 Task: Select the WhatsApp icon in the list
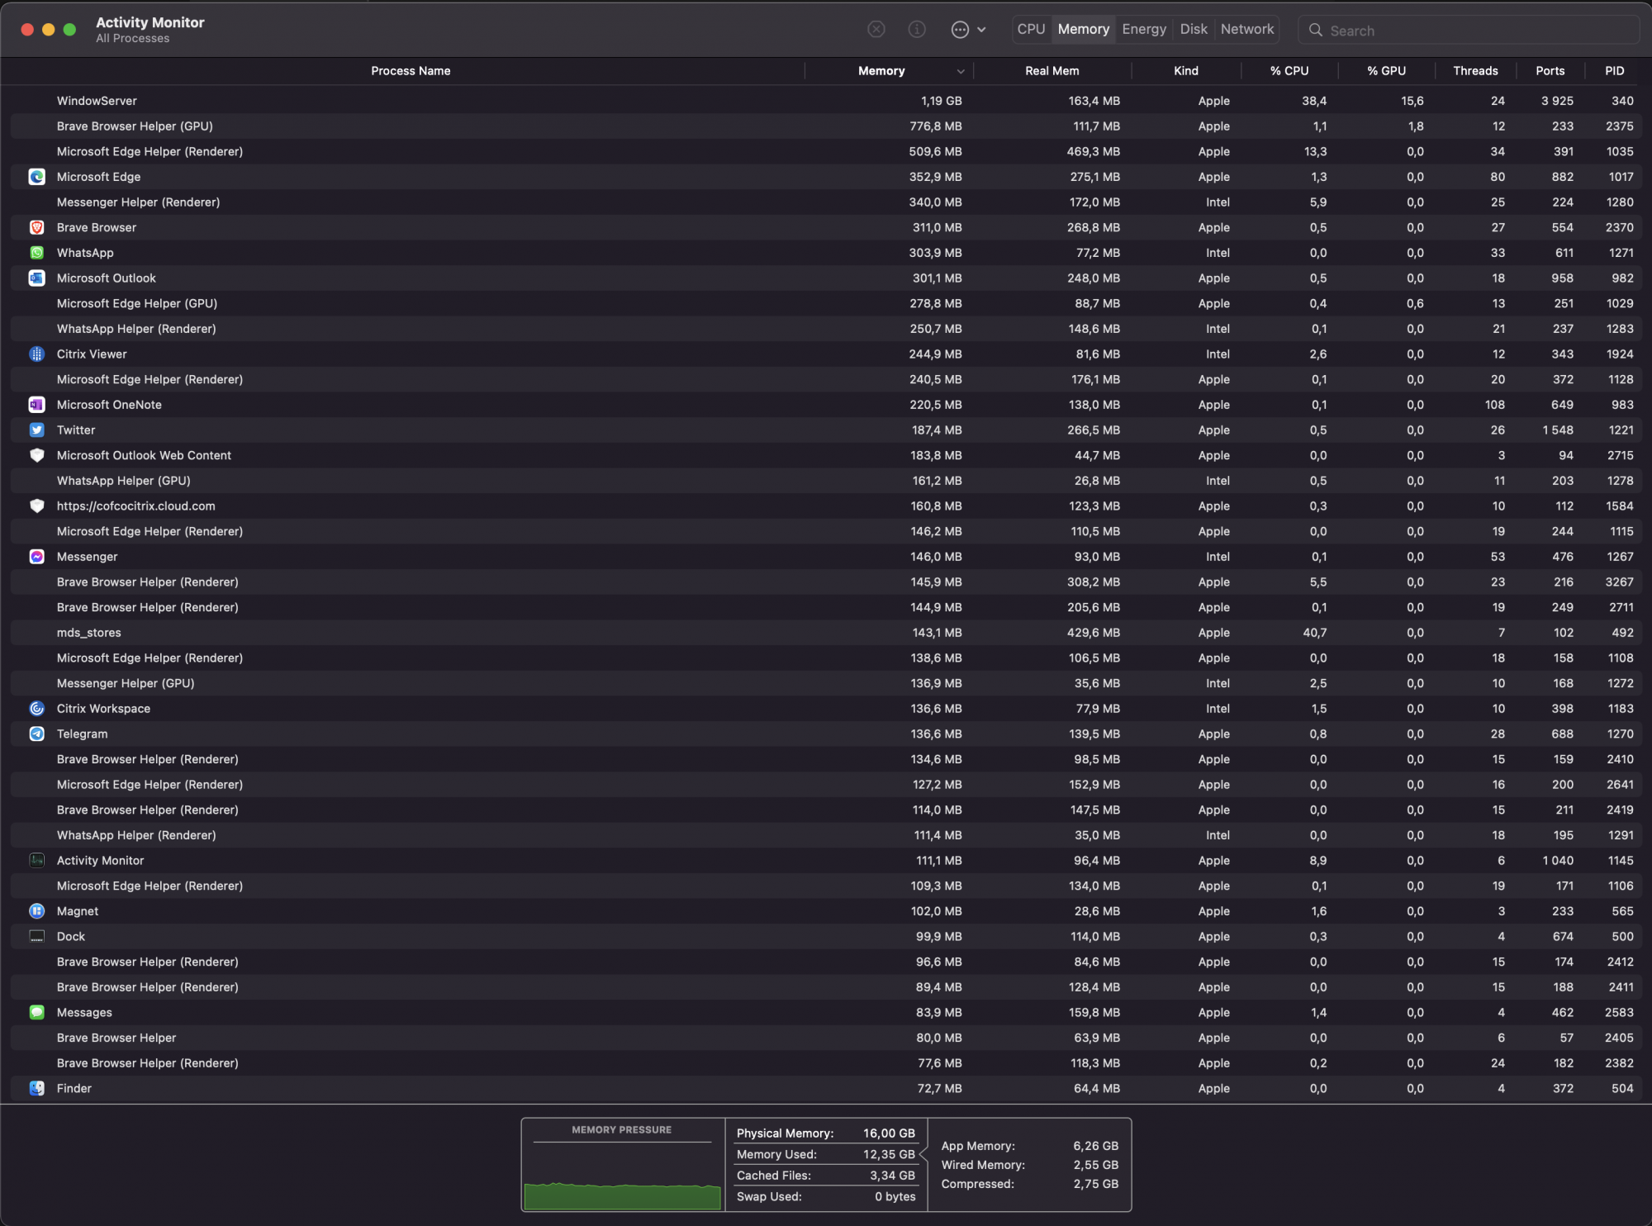[36, 253]
